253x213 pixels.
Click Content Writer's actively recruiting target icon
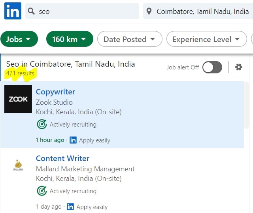click(42, 191)
